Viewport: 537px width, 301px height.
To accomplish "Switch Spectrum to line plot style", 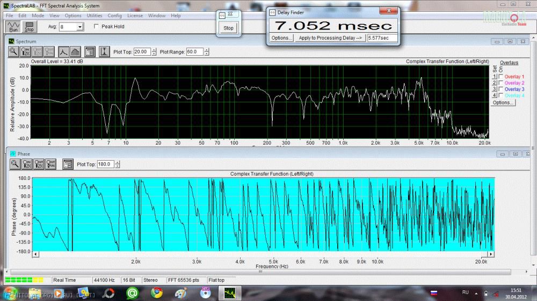I will coord(63,51).
